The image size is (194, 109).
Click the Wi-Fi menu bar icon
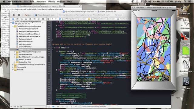click(x=145, y=2)
